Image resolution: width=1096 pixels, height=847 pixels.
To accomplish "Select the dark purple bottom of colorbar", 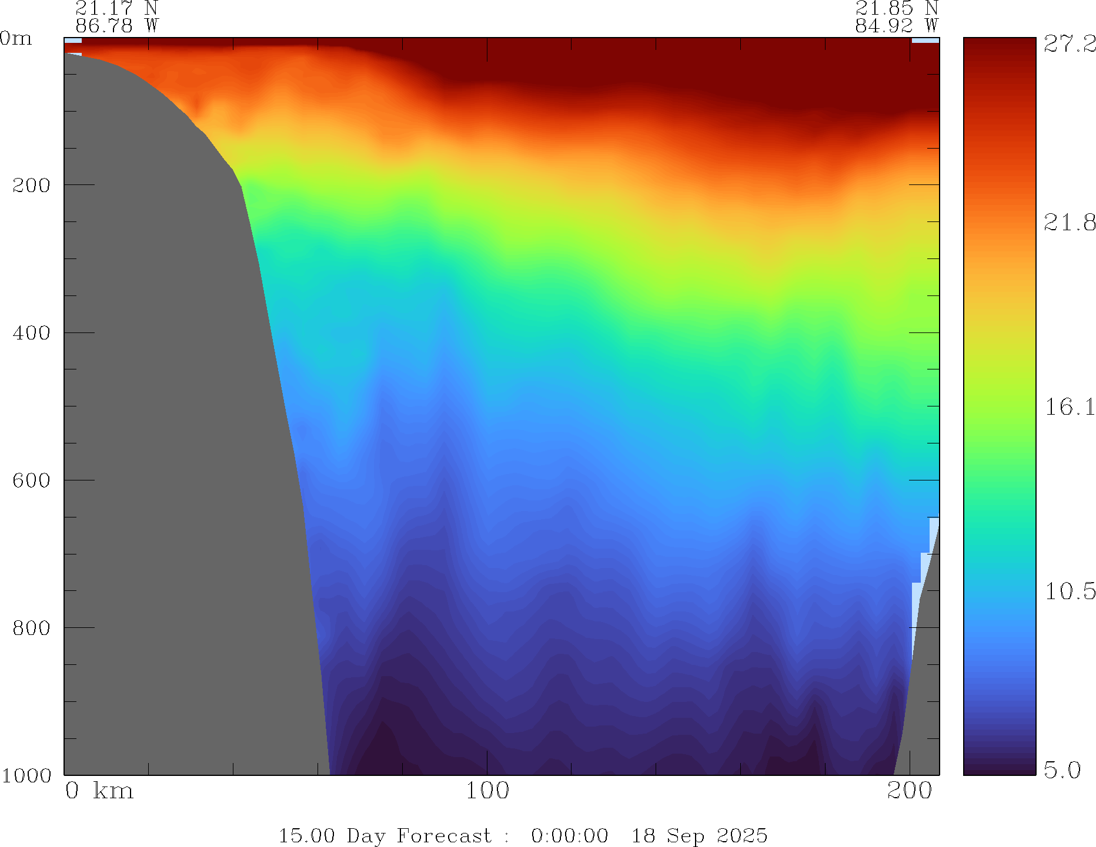I will pos(999,767).
